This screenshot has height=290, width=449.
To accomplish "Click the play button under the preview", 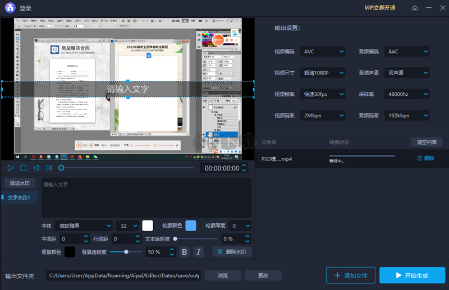I will pos(11,168).
